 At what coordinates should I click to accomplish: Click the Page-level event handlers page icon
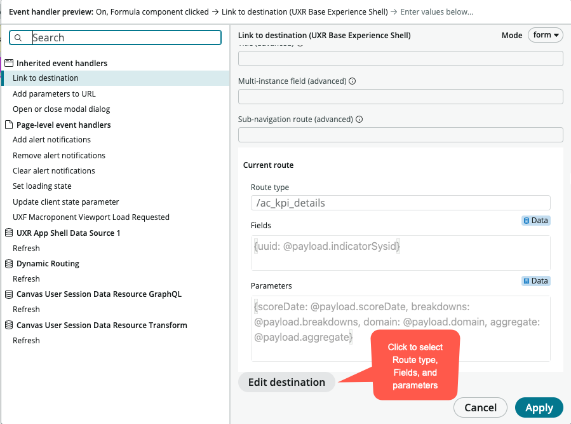(x=9, y=125)
